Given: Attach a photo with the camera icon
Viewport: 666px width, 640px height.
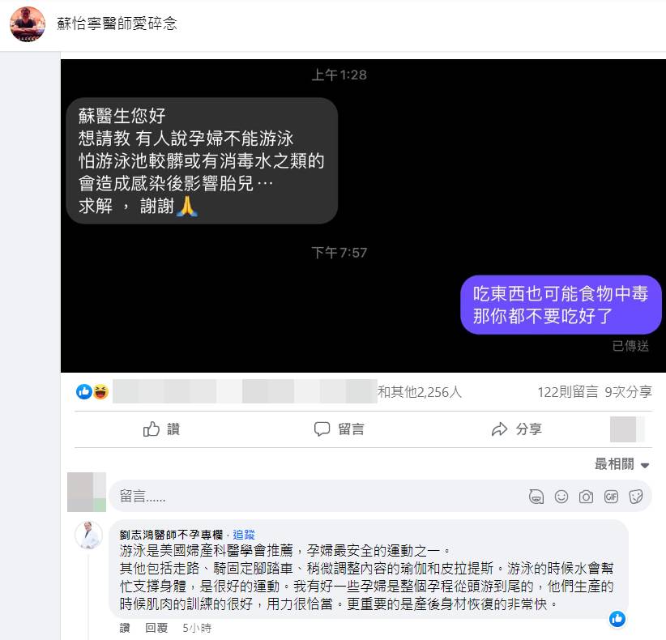Looking at the screenshot, I should (x=586, y=497).
